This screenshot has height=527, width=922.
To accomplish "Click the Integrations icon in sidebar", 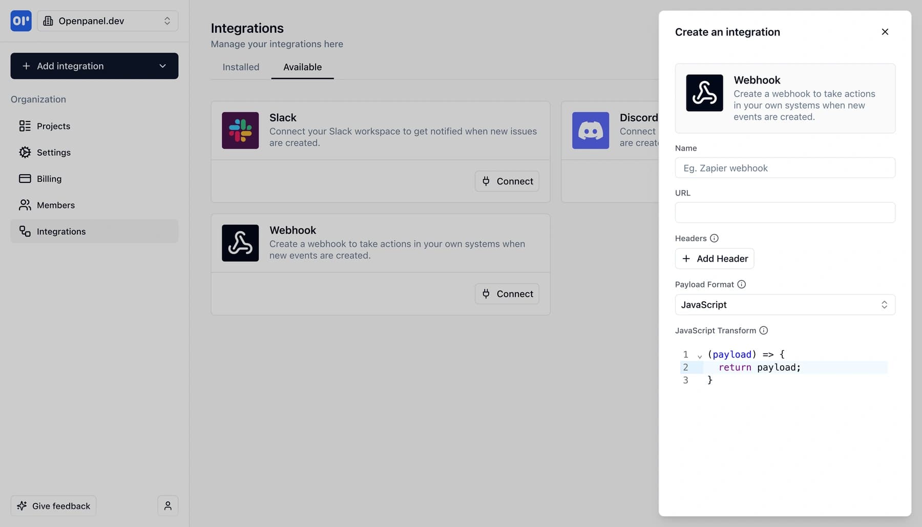I will pyautogui.click(x=25, y=231).
